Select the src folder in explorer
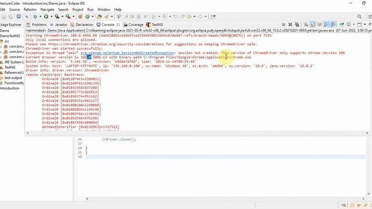 (6, 41)
